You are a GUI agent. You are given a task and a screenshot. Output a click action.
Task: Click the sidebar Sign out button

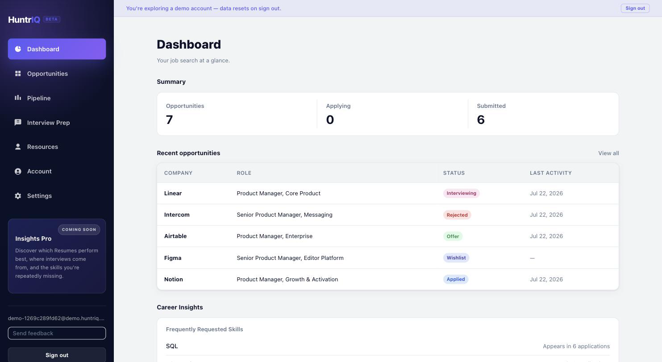[x=57, y=355]
